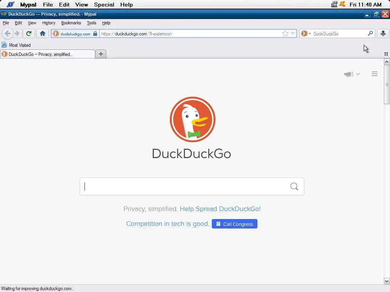The width and height of the screenshot is (390, 292).
Task: Open the Bookmarks menu
Action: tap(71, 23)
